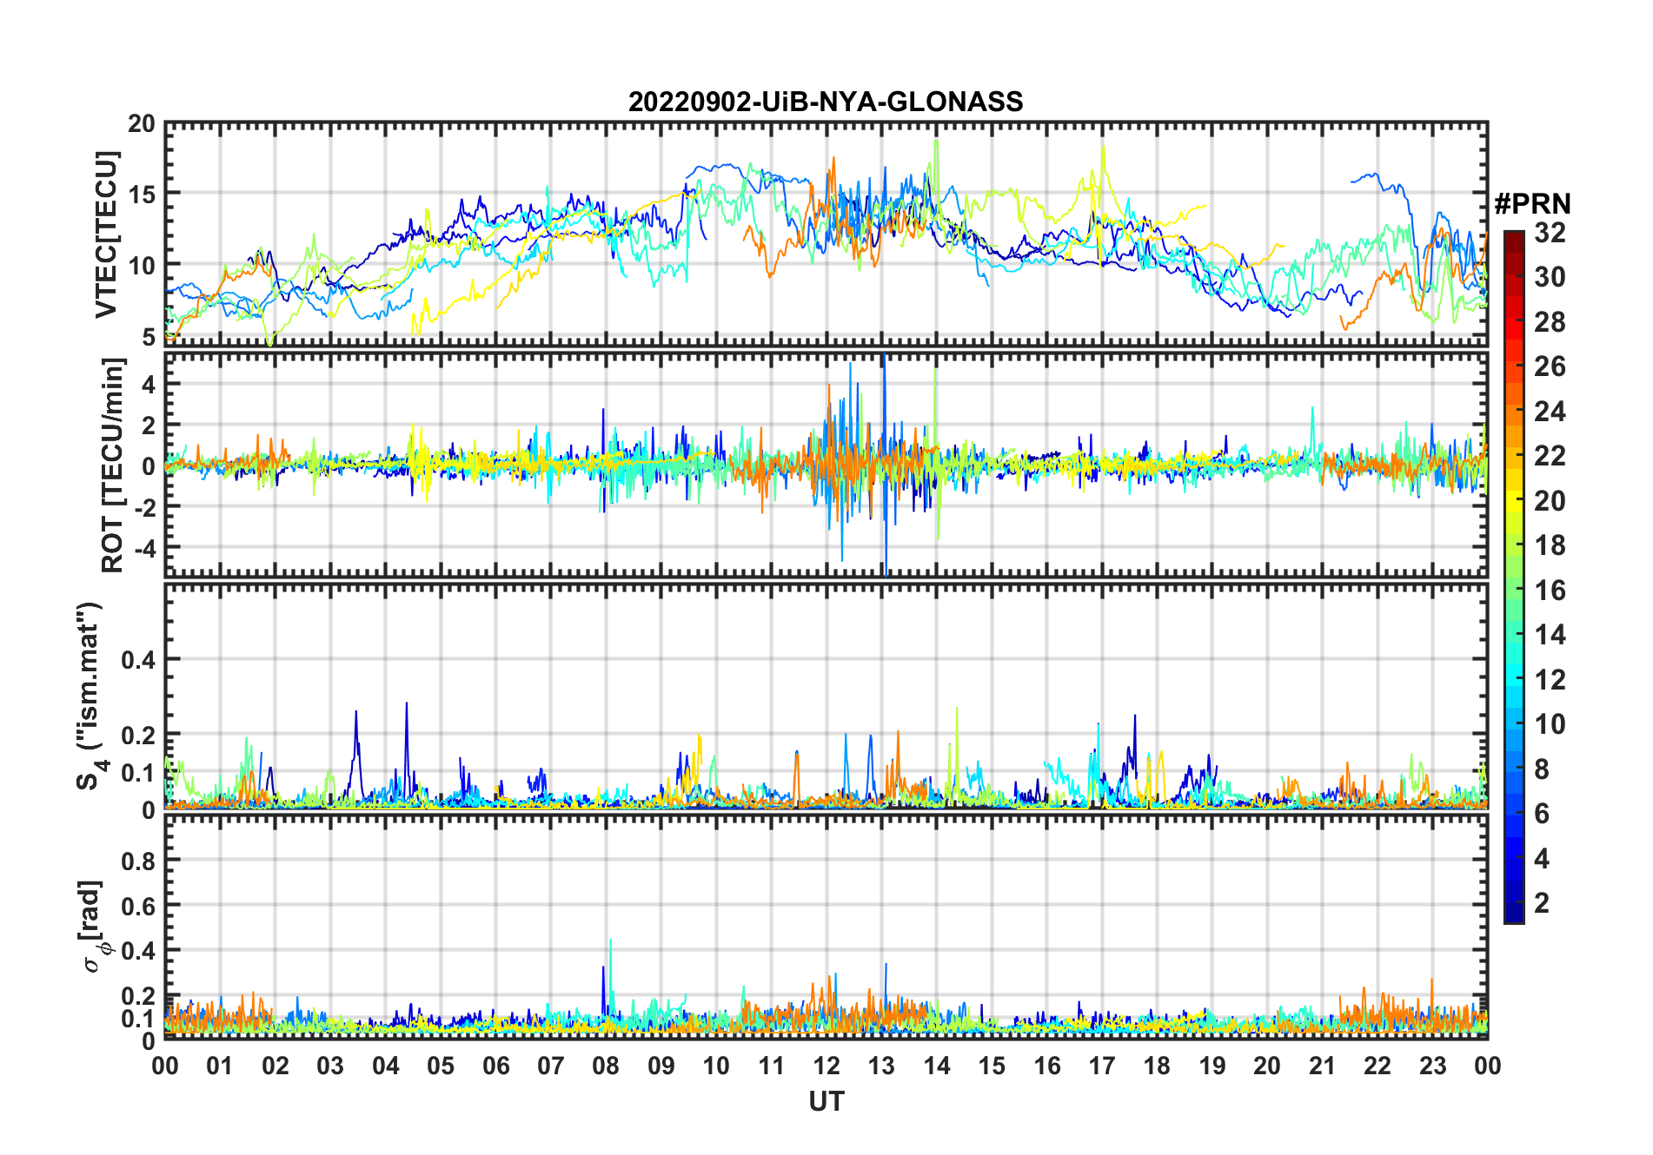The width and height of the screenshot is (1653, 1155).
Task: Pick the 21 hour tick on the UT axis
Action: [x=1322, y=1066]
